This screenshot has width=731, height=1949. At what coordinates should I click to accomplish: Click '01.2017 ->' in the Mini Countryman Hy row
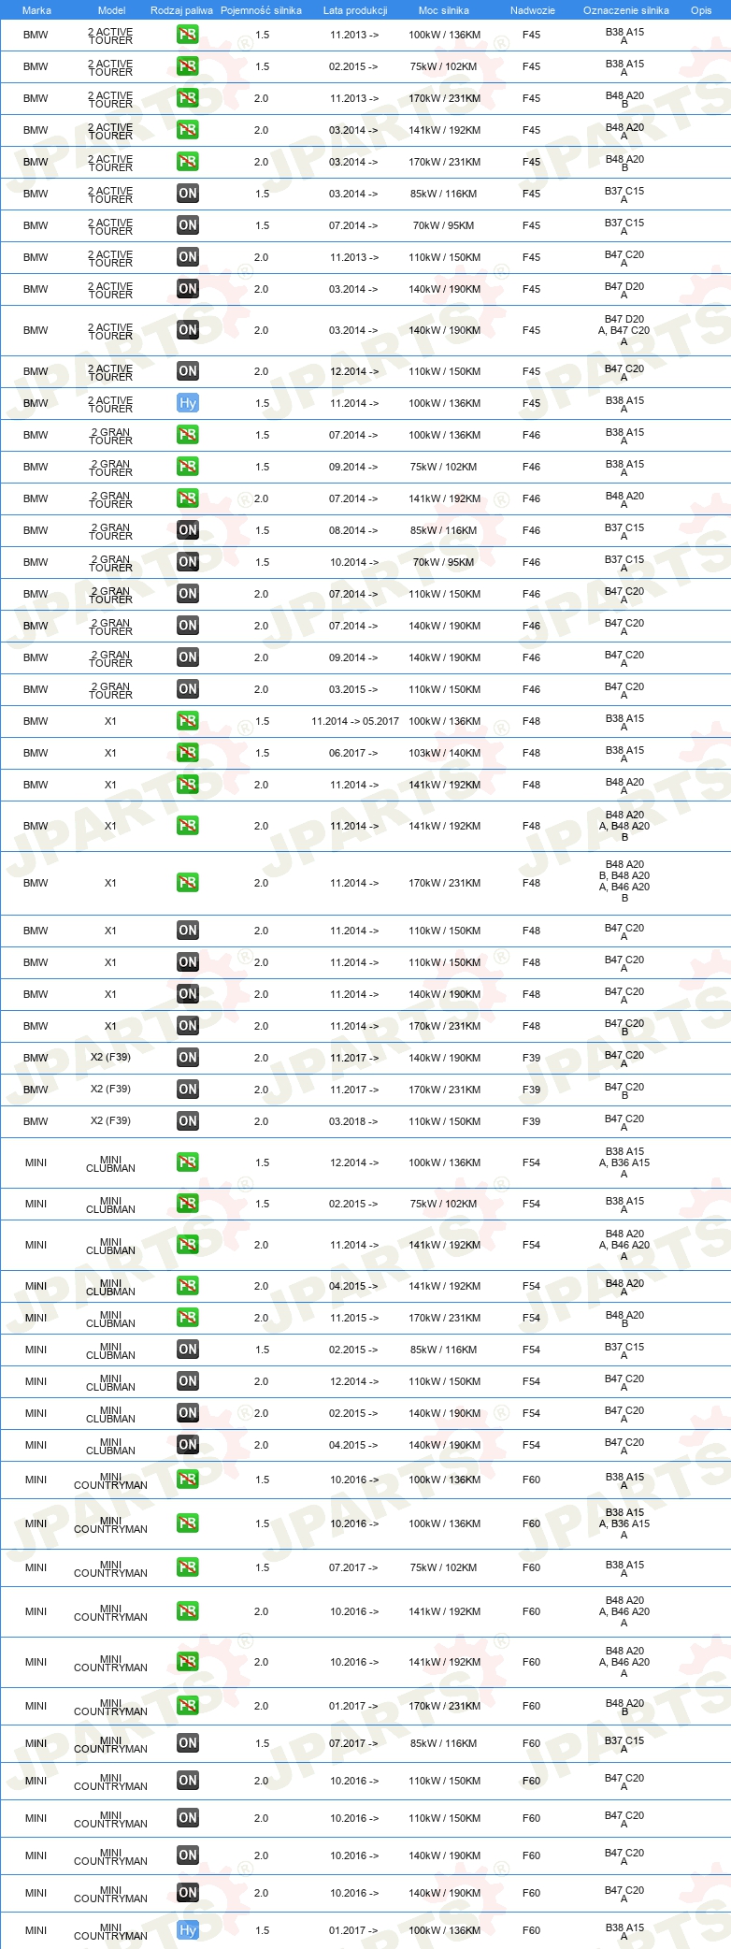[353, 1930]
